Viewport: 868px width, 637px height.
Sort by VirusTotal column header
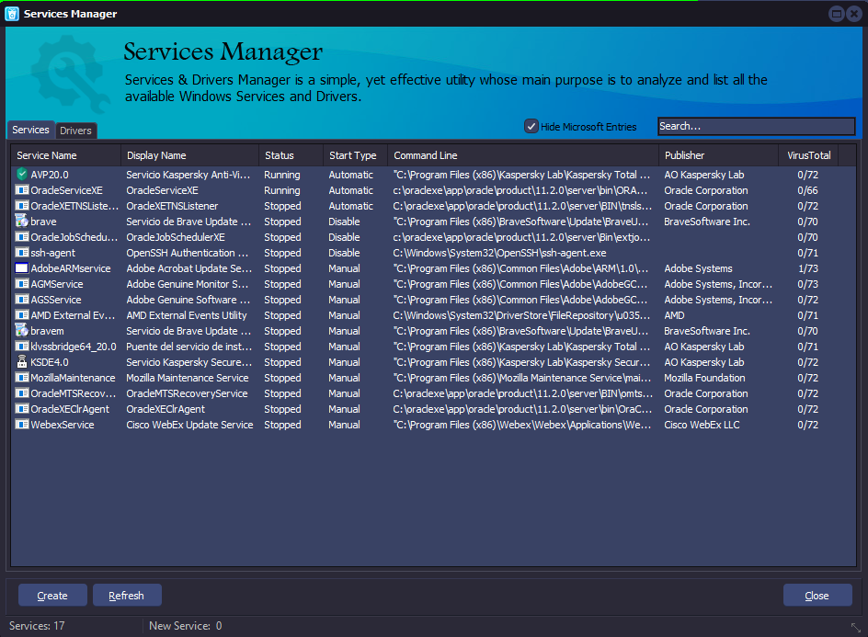click(809, 155)
